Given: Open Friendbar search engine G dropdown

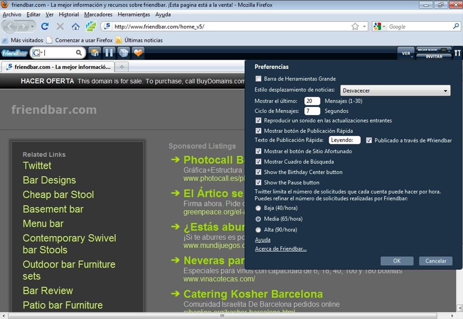Looking at the screenshot, I should click(x=38, y=53).
